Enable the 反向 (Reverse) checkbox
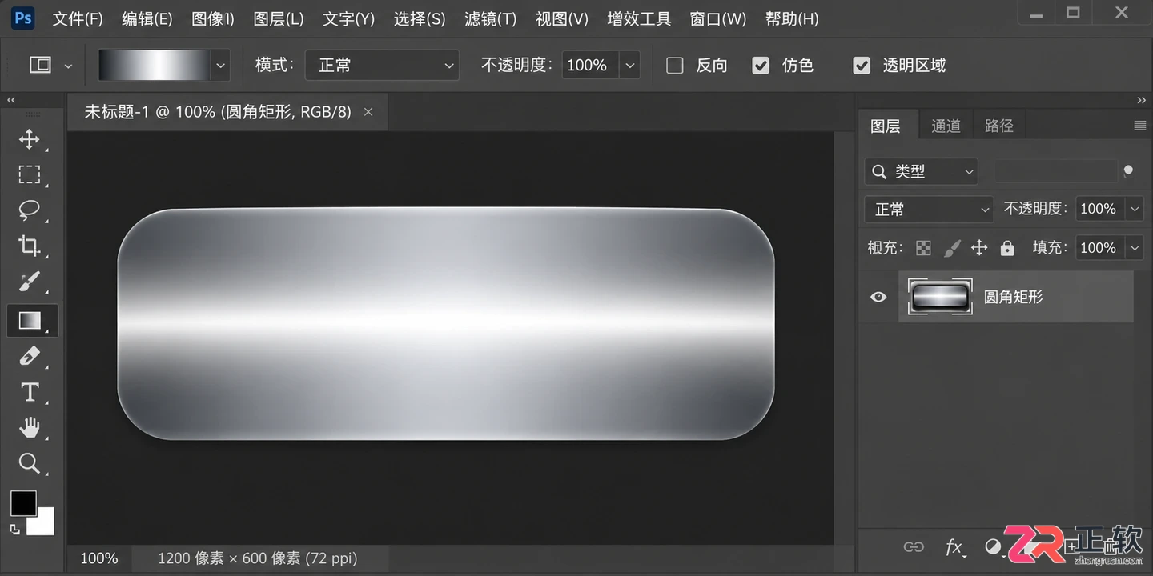 (x=675, y=66)
